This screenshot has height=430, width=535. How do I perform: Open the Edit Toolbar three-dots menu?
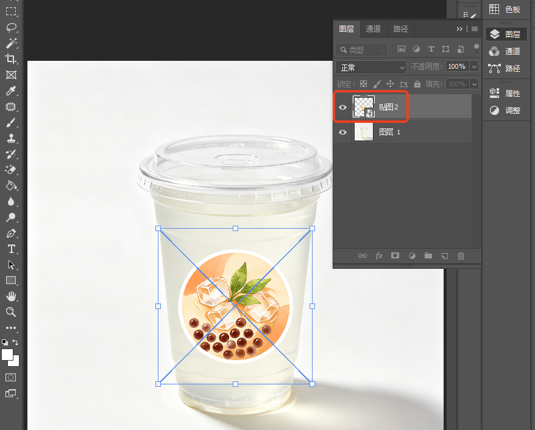11,328
